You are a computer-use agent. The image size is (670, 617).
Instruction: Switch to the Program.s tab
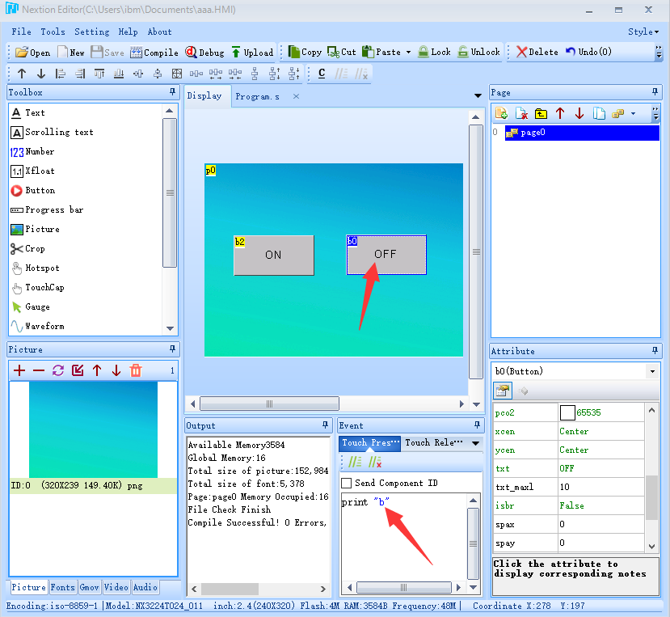[x=257, y=97]
